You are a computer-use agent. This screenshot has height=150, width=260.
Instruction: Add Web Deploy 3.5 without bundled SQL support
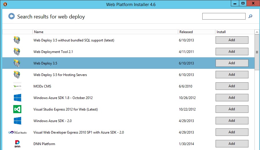point(232,40)
